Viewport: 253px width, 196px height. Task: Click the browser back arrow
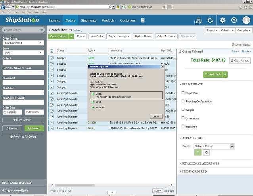3,7
